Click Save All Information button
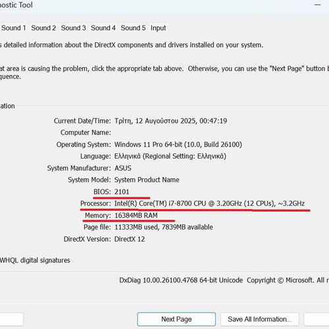329x329 pixels. 260,319
